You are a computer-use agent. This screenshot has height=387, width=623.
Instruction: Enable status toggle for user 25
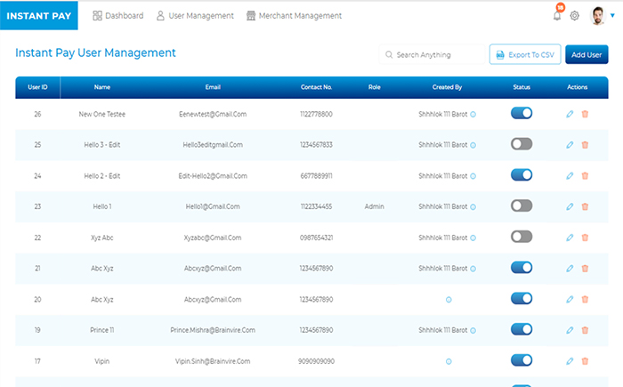point(522,144)
